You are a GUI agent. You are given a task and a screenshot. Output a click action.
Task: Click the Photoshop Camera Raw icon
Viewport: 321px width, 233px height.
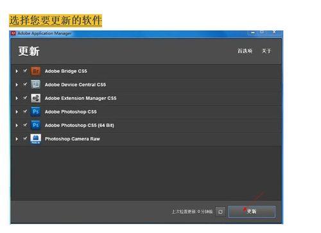[x=35, y=139]
